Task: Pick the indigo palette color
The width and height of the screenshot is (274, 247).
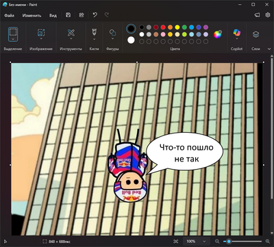Action: (x=199, y=27)
